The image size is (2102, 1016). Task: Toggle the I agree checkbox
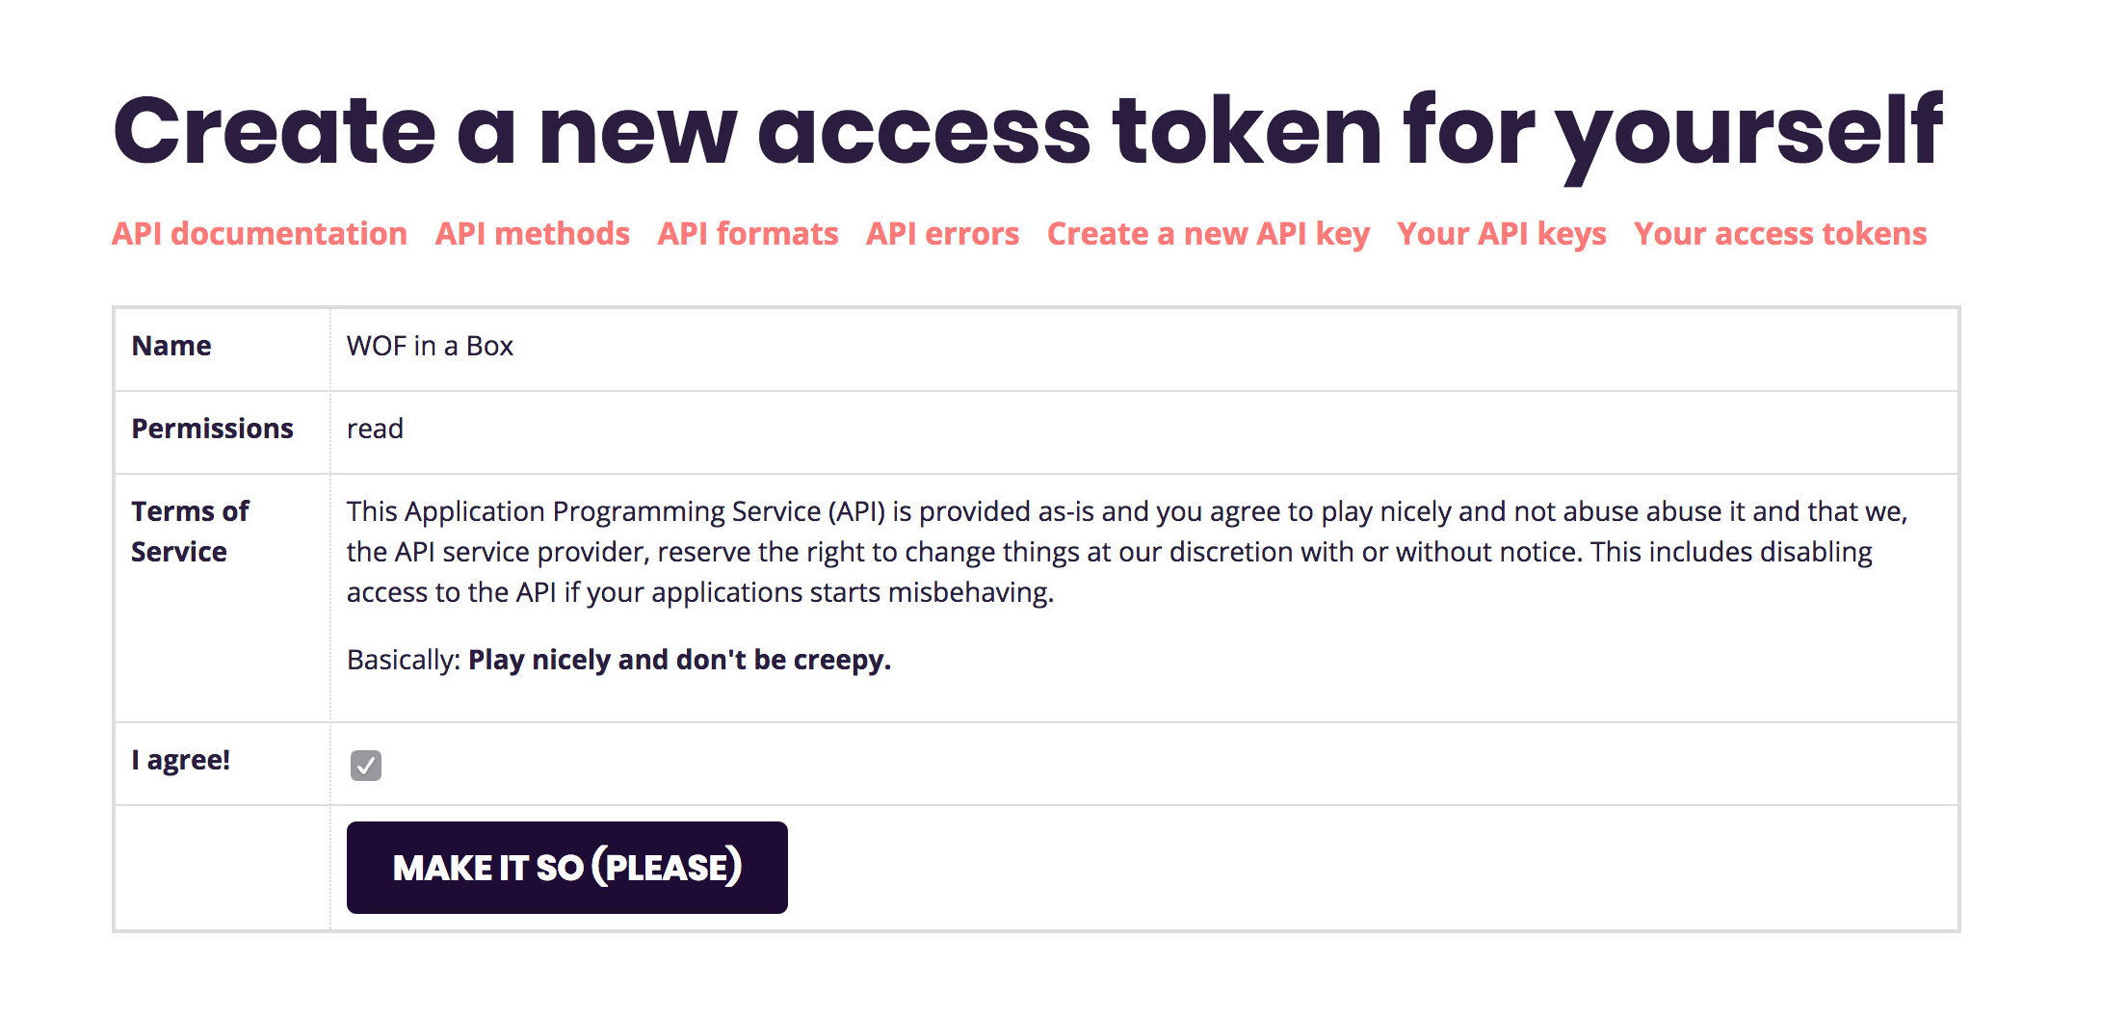click(366, 766)
